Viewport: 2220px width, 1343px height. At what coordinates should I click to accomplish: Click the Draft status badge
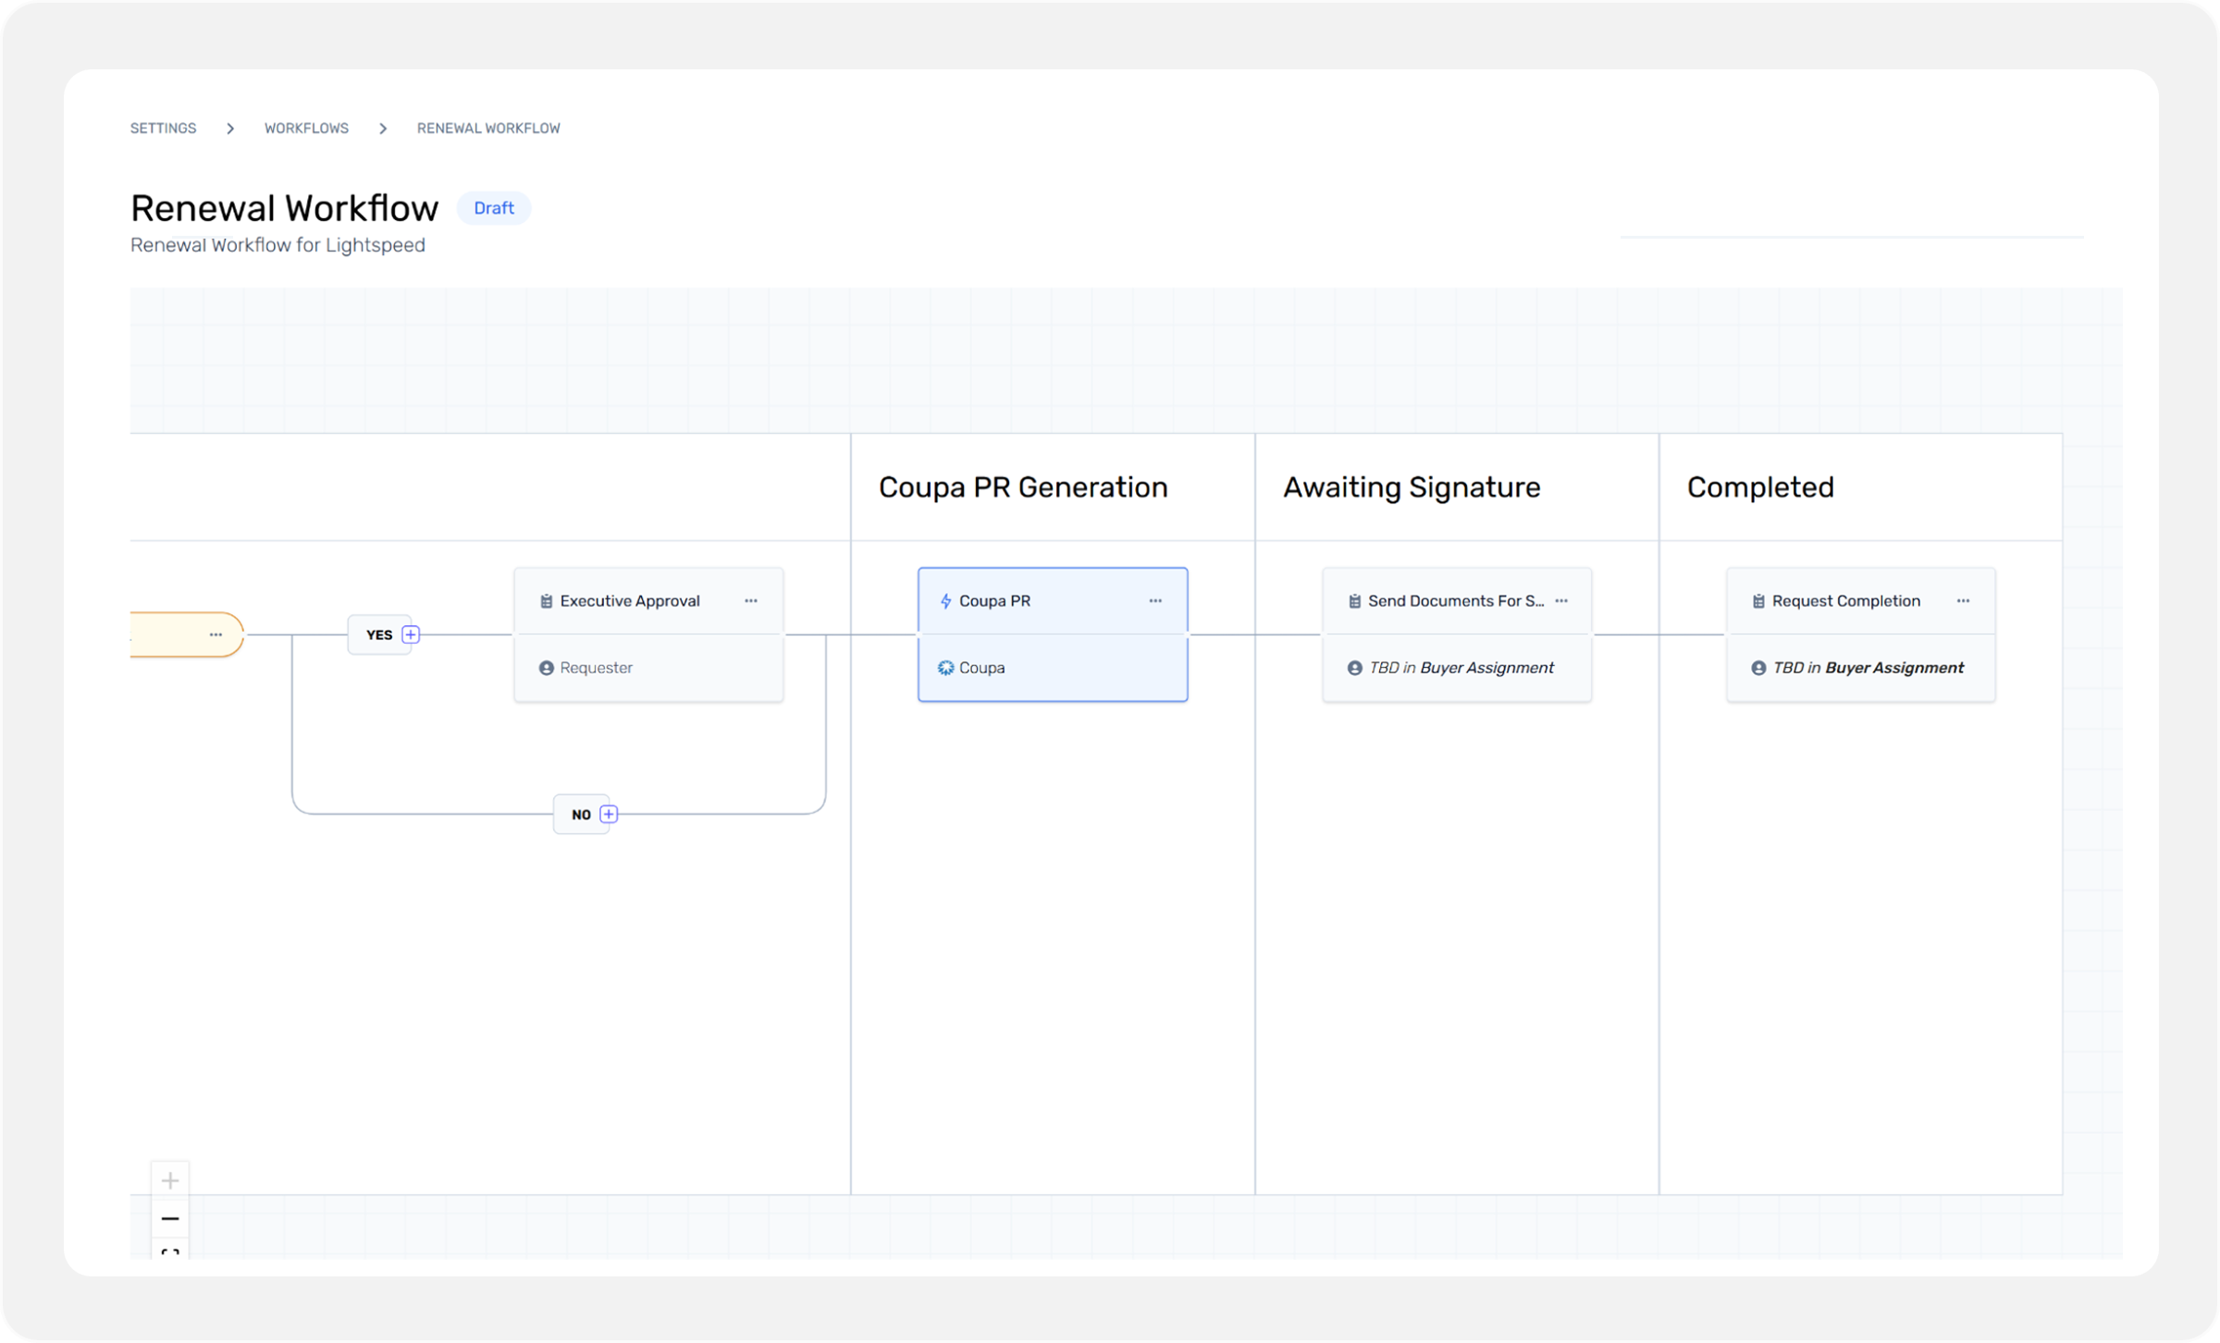click(x=493, y=208)
